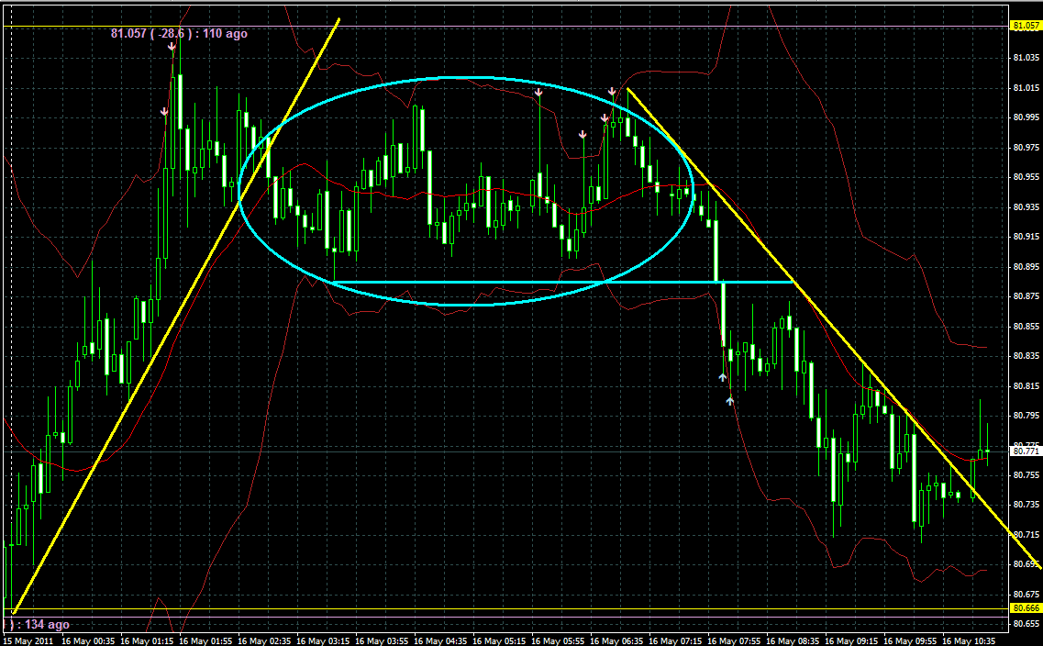
Task: Click the '81.057 ( -28.6 ) : 110 ago' label
Action: coord(179,33)
